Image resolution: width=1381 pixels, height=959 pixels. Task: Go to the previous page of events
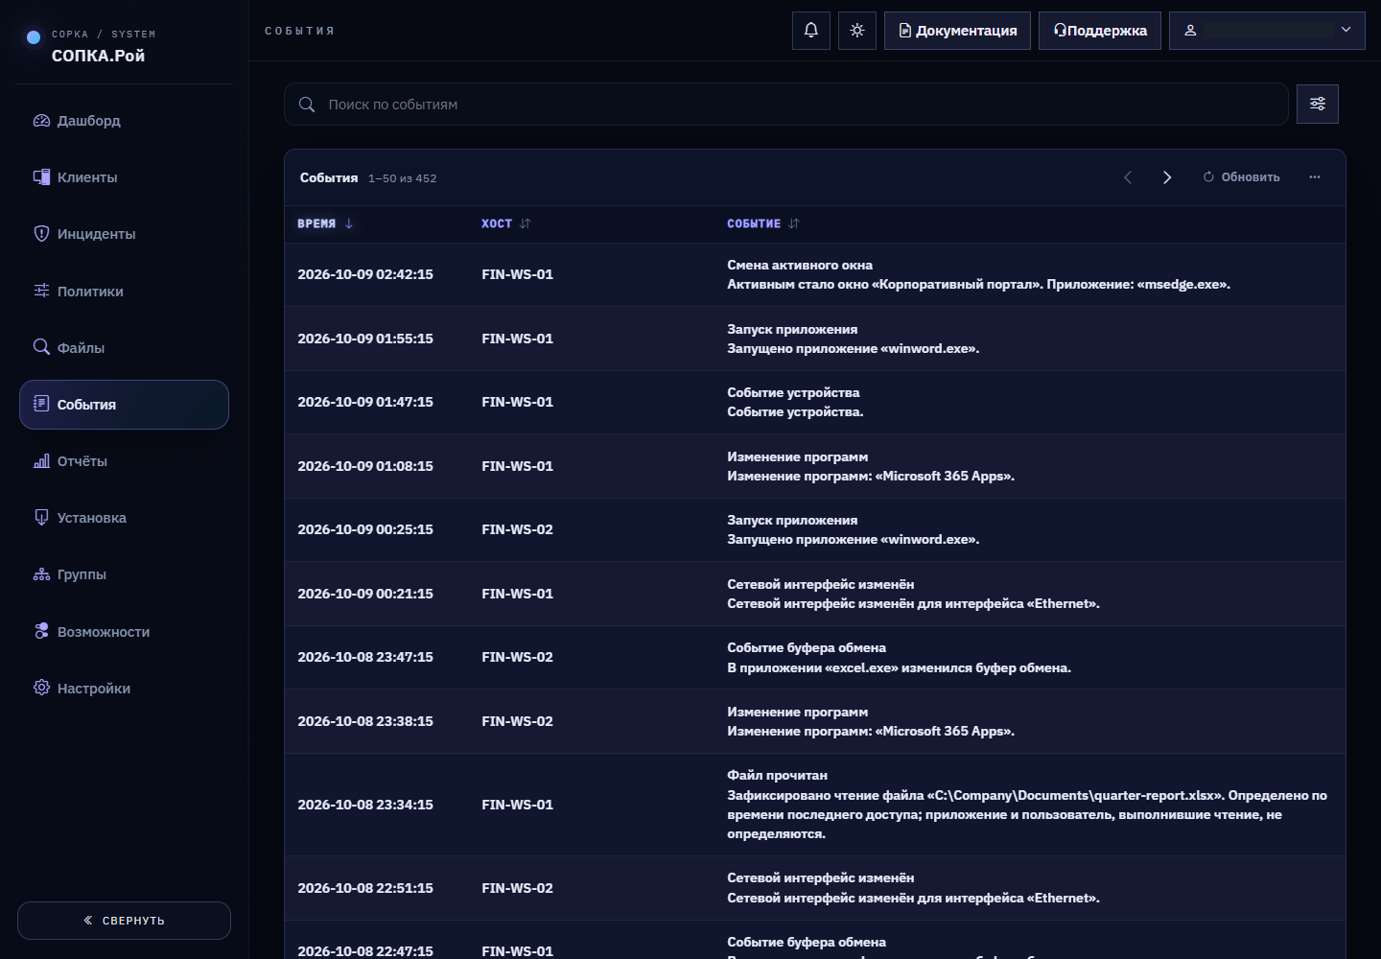point(1128,177)
